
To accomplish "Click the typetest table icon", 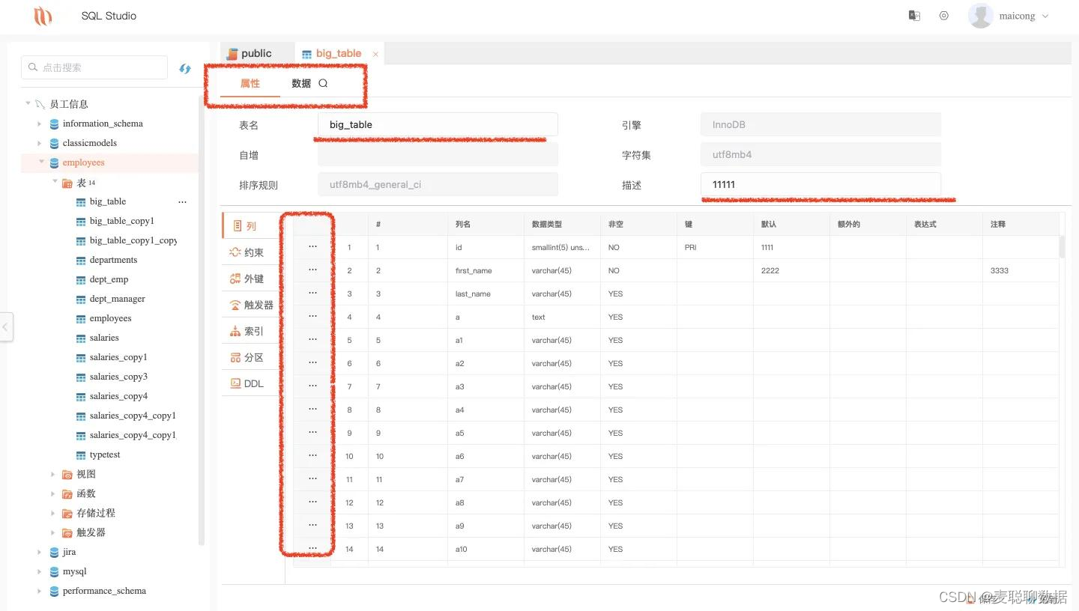I will point(81,455).
